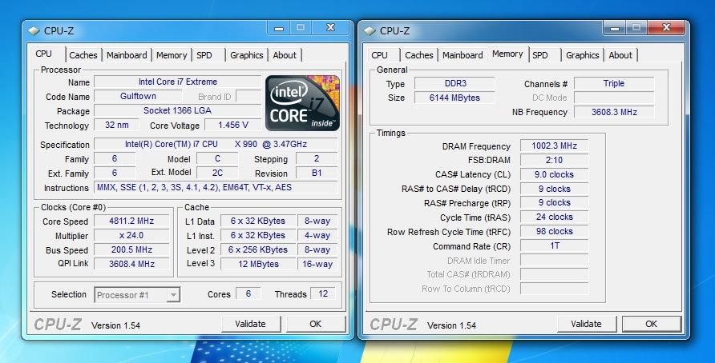Viewport: 715px width, 363px height.
Task: Click the Ext. Model value 2C
Action: [x=217, y=173]
